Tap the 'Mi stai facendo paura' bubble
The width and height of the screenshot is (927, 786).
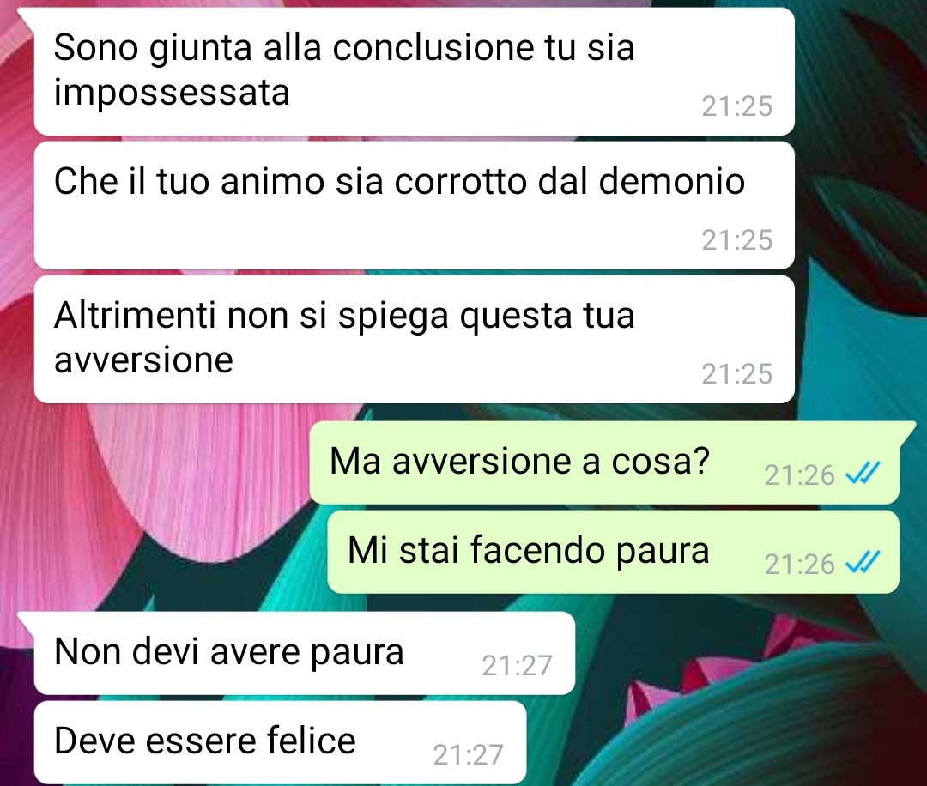[613, 552]
